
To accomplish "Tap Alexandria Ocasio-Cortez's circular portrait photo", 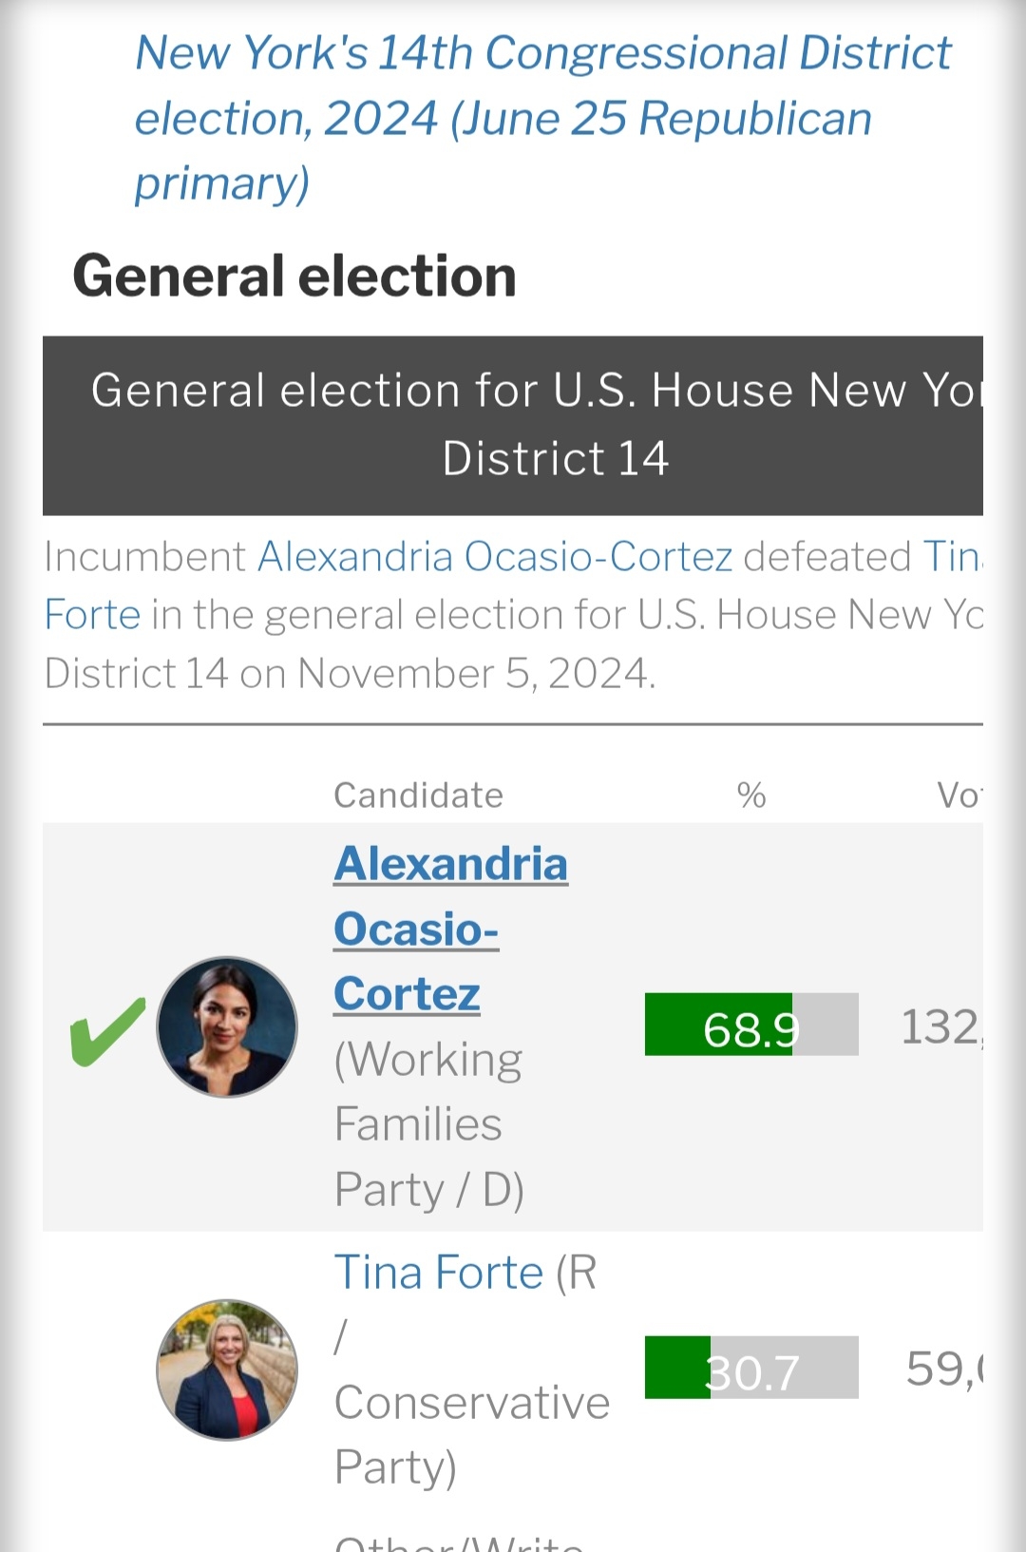I will [227, 1027].
